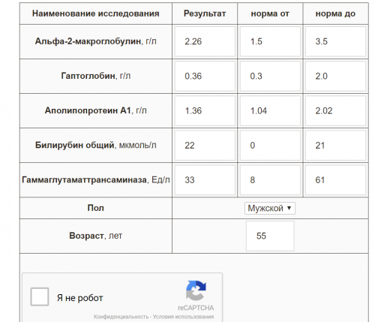Click Билирубин общий result field 22
The image size is (375, 322).
(205, 146)
